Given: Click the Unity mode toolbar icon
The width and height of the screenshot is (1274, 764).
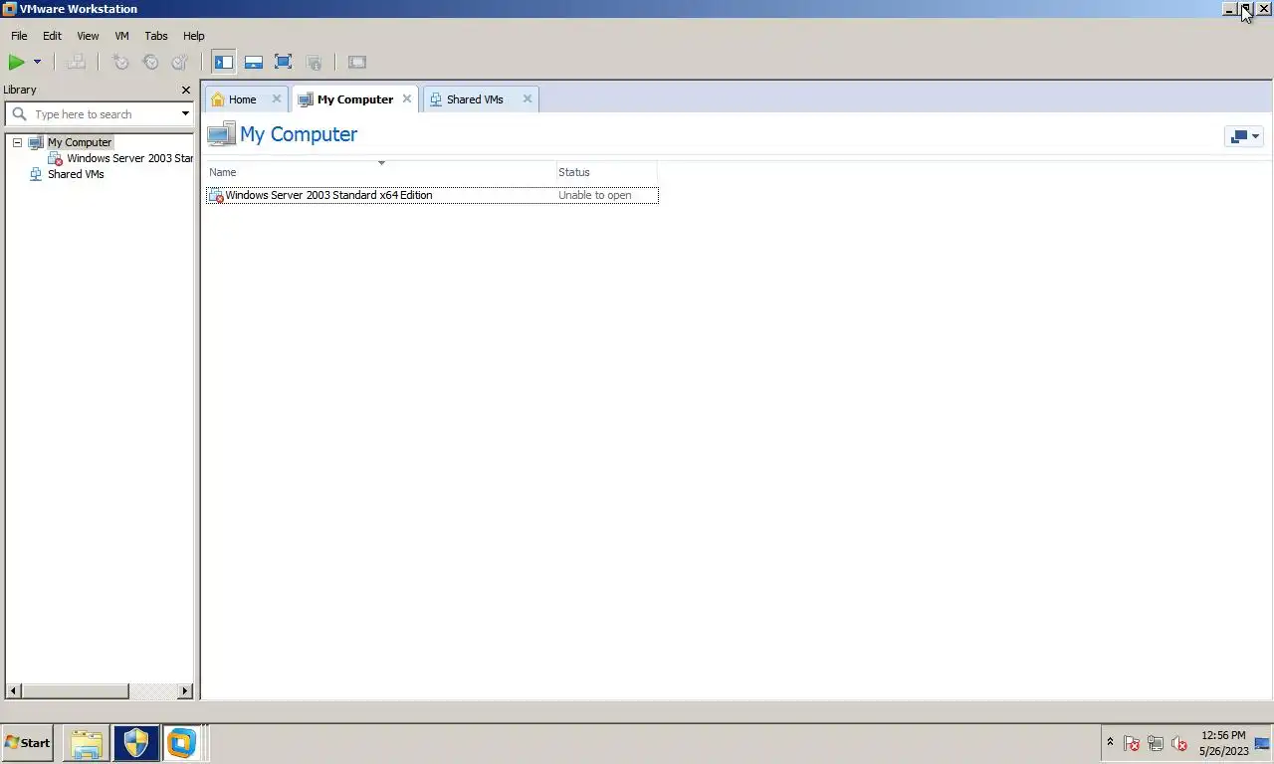Looking at the screenshot, I should (314, 62).
